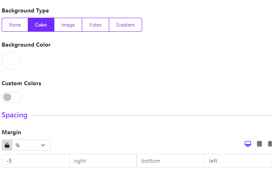Switch background type to Image
This screenshot has width=275, height=176.
coord(68,25)
